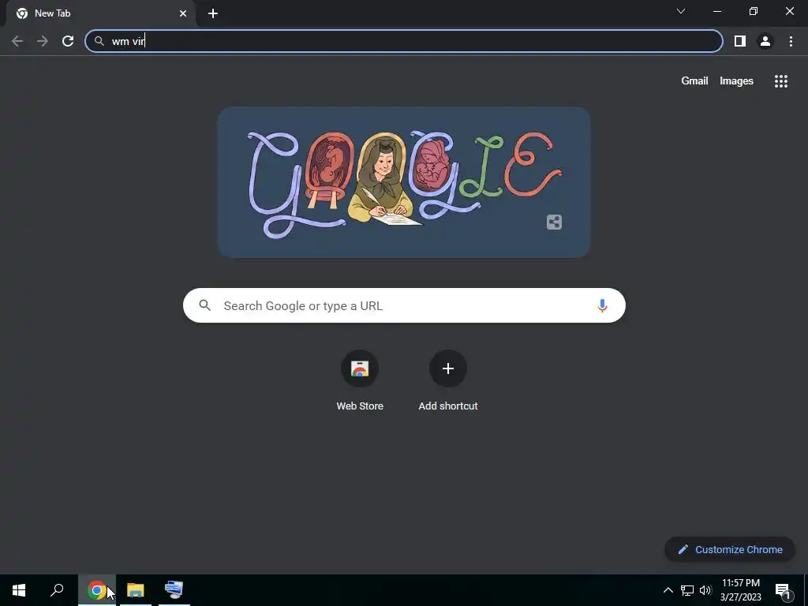This screenshot has height=606, width=808.
Task: Open the Web Store shortcut
Action: coord(360,380)
